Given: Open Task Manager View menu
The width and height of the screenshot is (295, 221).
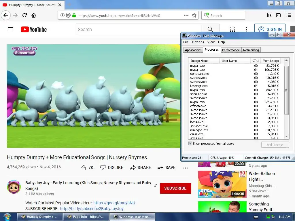Looking at the screenshot, I should 211,42.
